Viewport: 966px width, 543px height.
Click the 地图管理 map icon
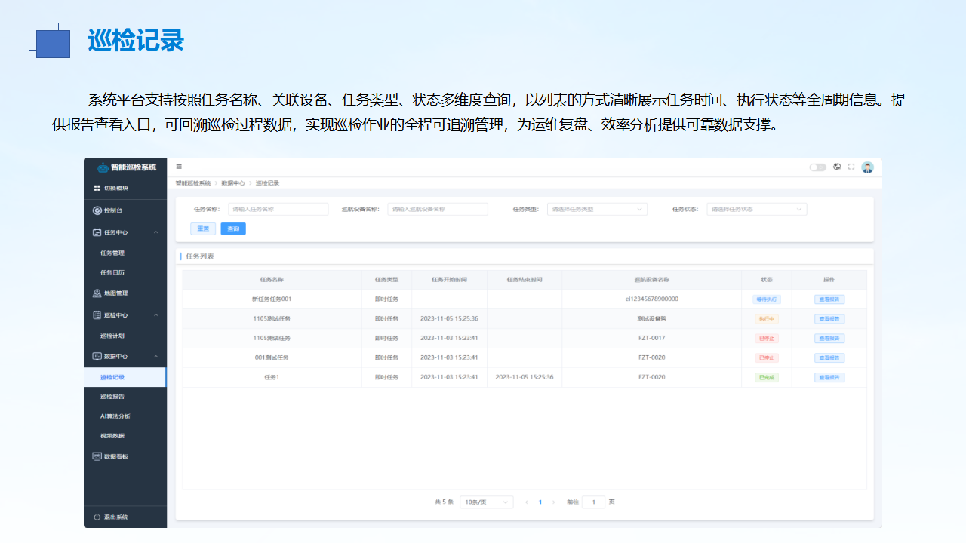(x=97, y=293)
